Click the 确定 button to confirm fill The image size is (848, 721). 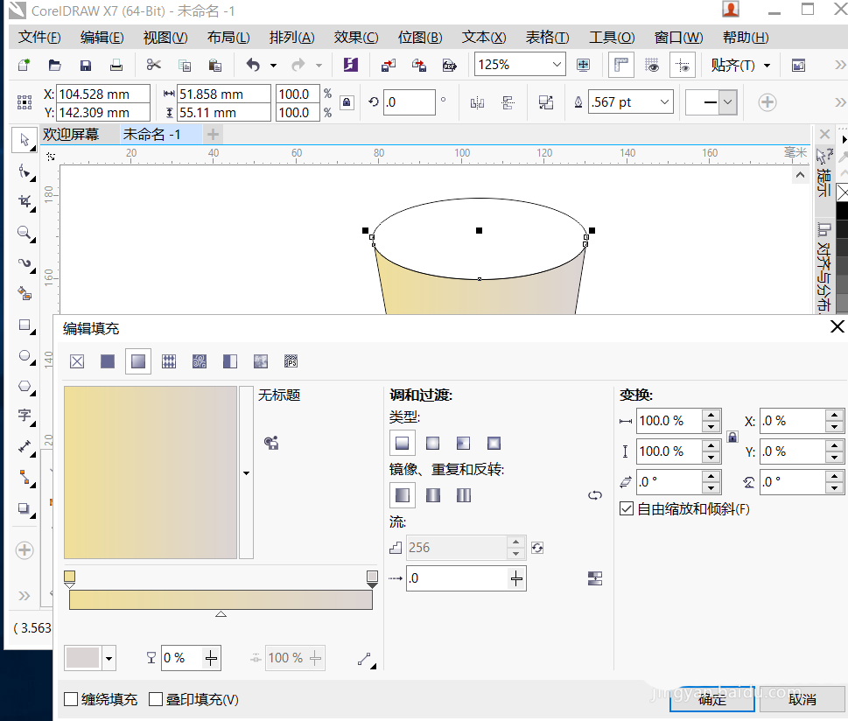711,699
